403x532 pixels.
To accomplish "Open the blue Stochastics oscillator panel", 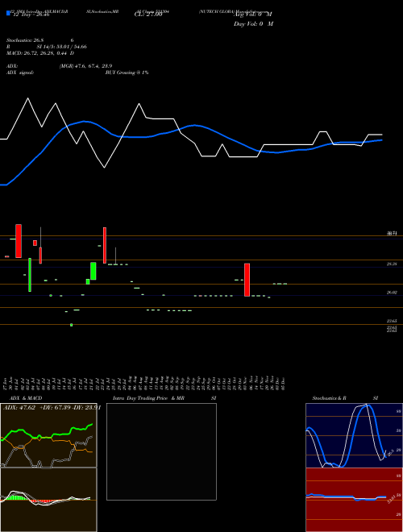I will point(354,435).
